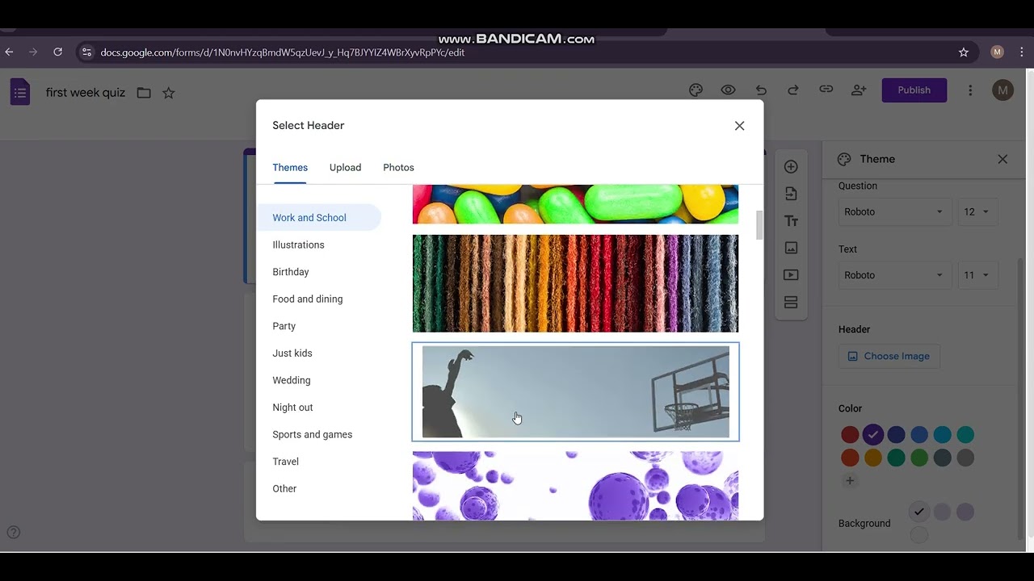The image size is (1034, 581).
Task: Import questions icon
Action: pyautogui.click(x=791, y=194)
